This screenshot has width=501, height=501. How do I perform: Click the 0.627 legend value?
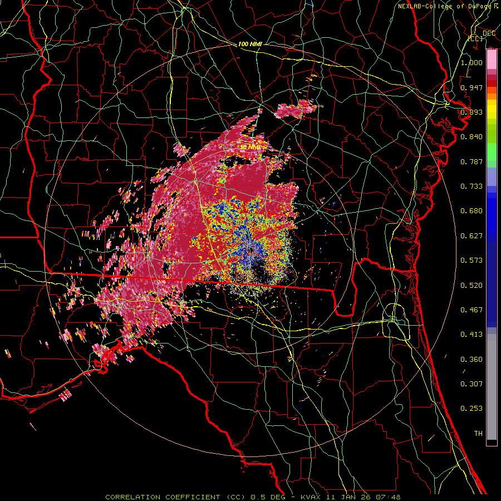471,236
